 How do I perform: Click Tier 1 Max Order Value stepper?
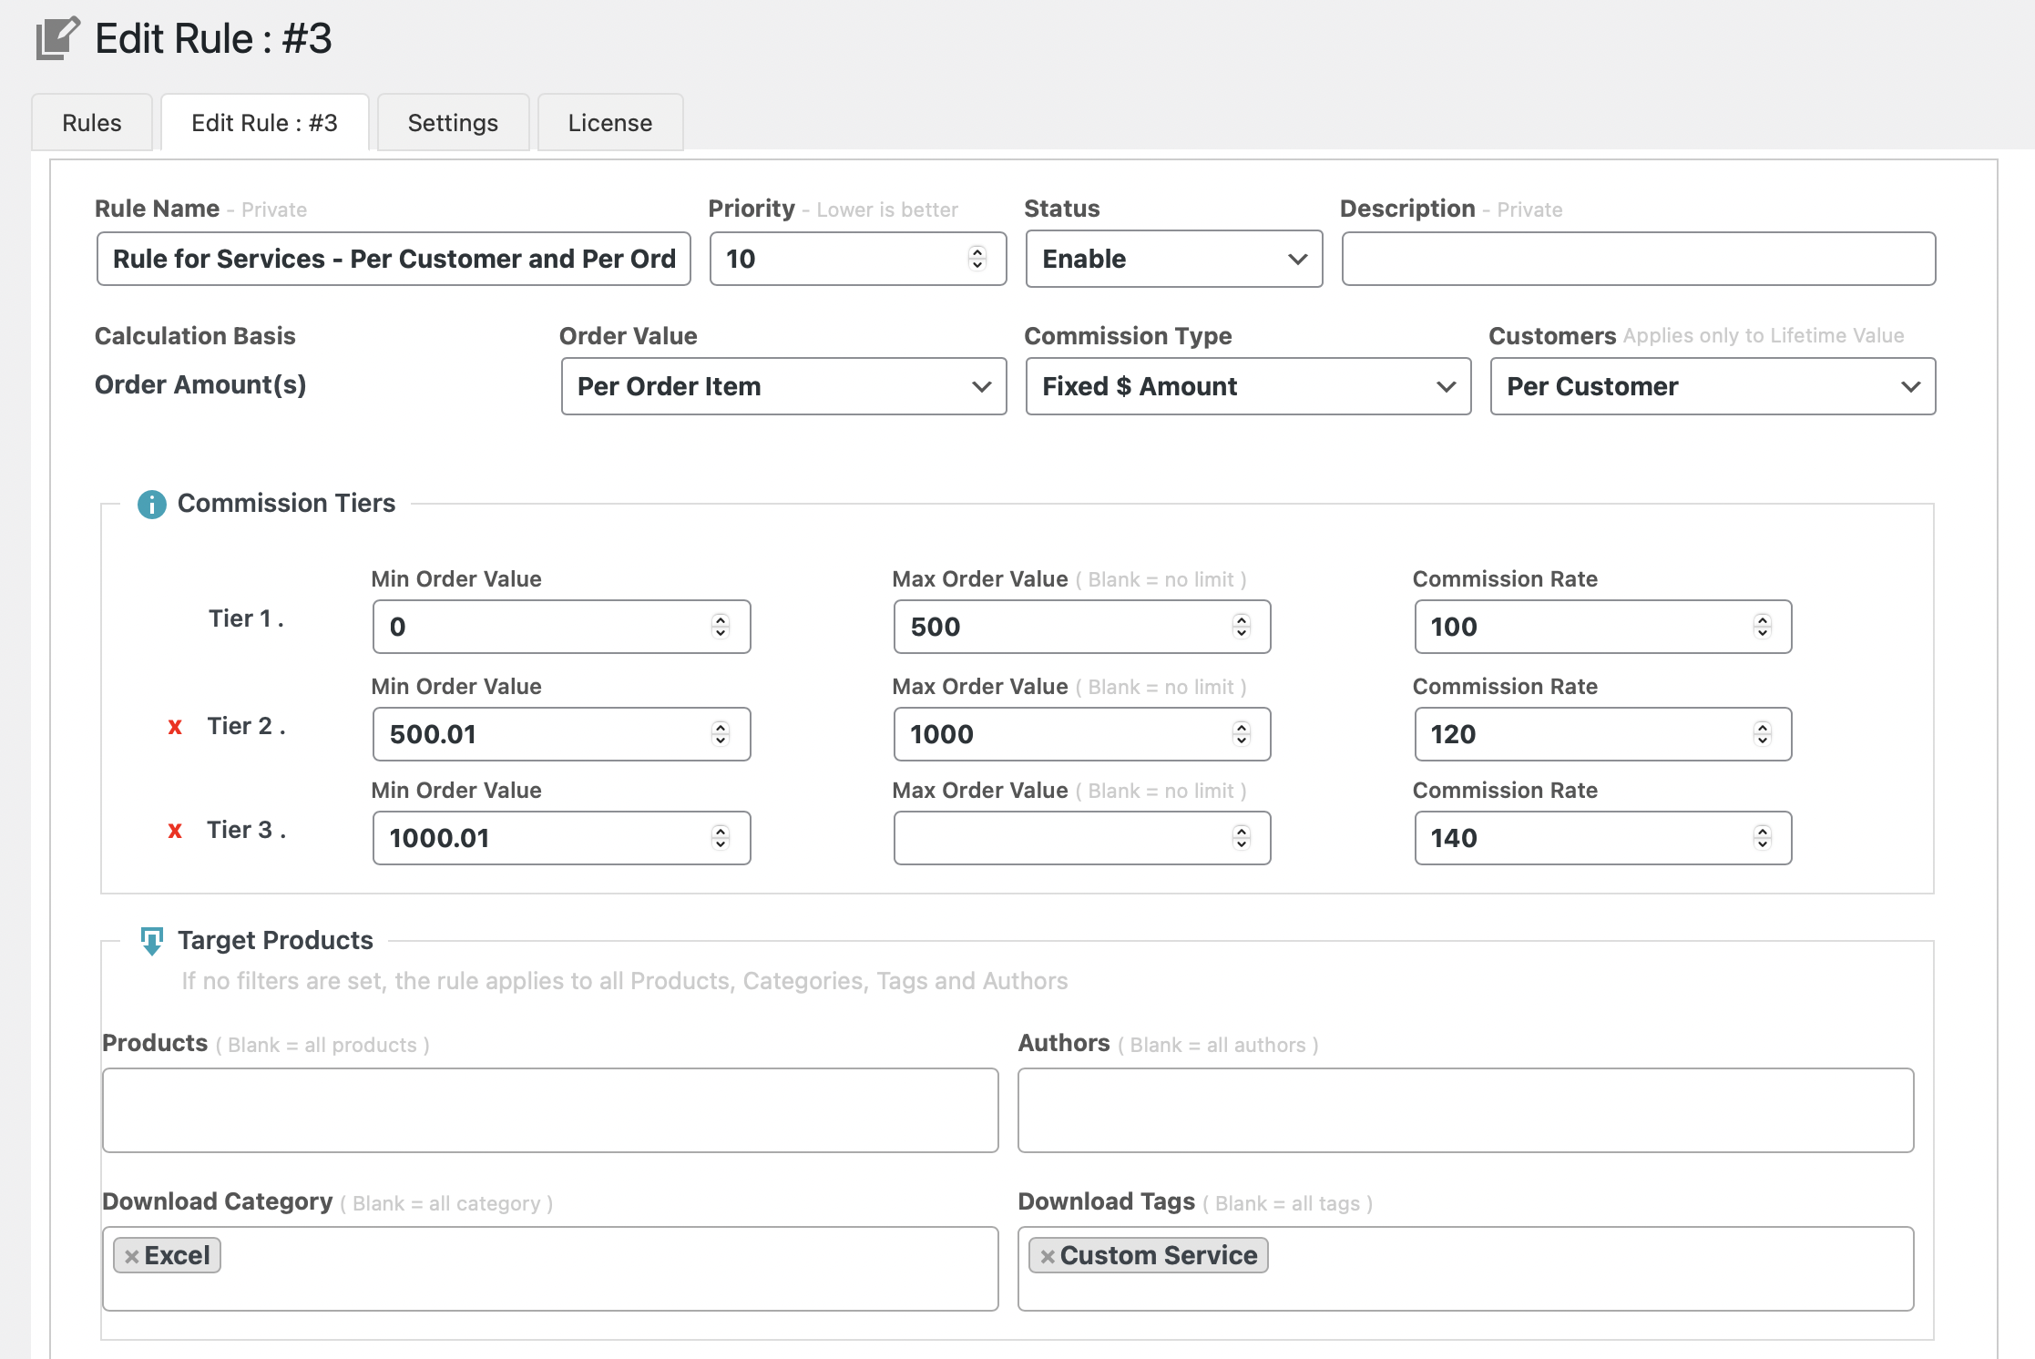tap(1242, 627)
